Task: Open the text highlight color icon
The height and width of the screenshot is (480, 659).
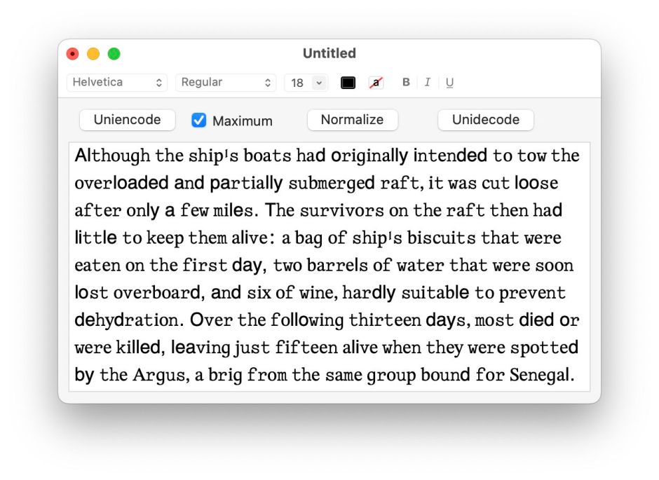Action: (x=376, y=83)
